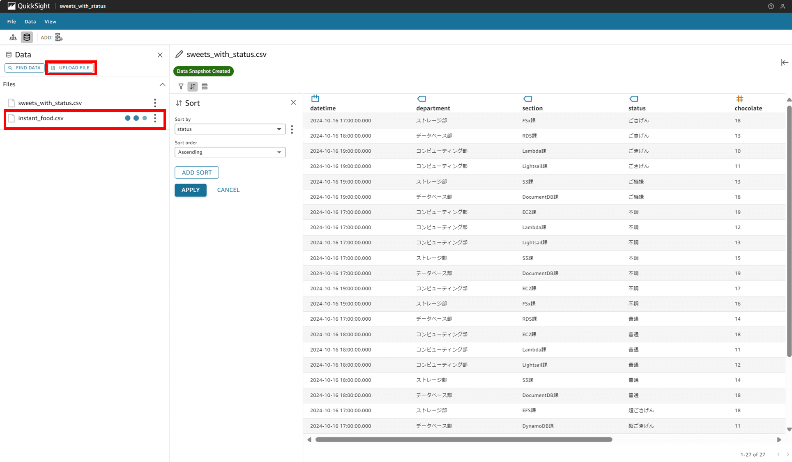
Task: Click the sort ascending/descending icon
Action: tap(193, 86)
